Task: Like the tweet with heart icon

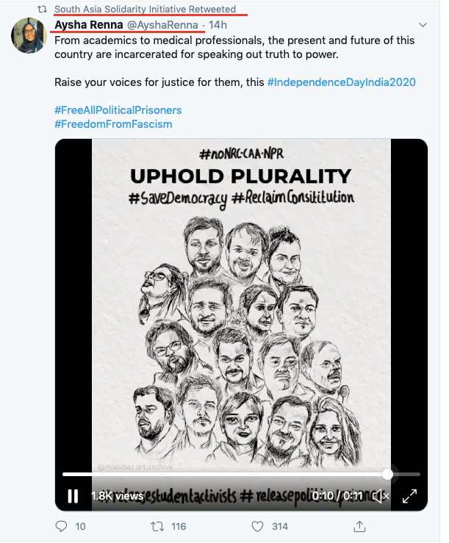Action: (257, 526)
